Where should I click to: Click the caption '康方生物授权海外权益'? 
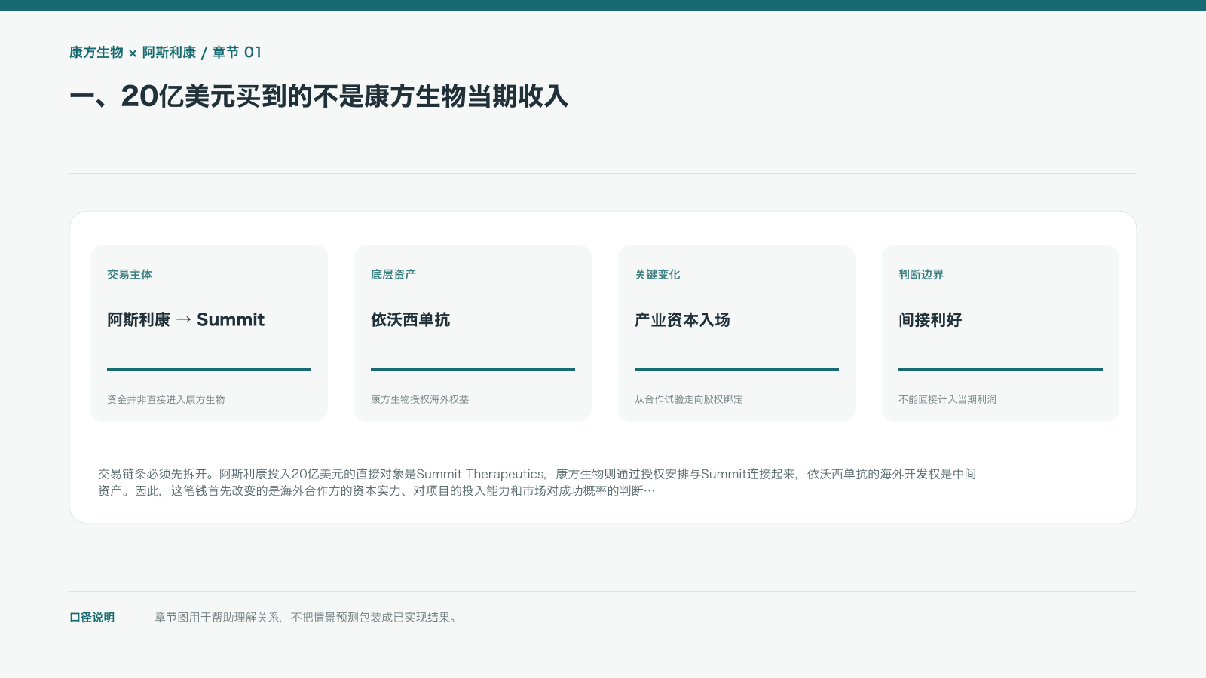420,399
